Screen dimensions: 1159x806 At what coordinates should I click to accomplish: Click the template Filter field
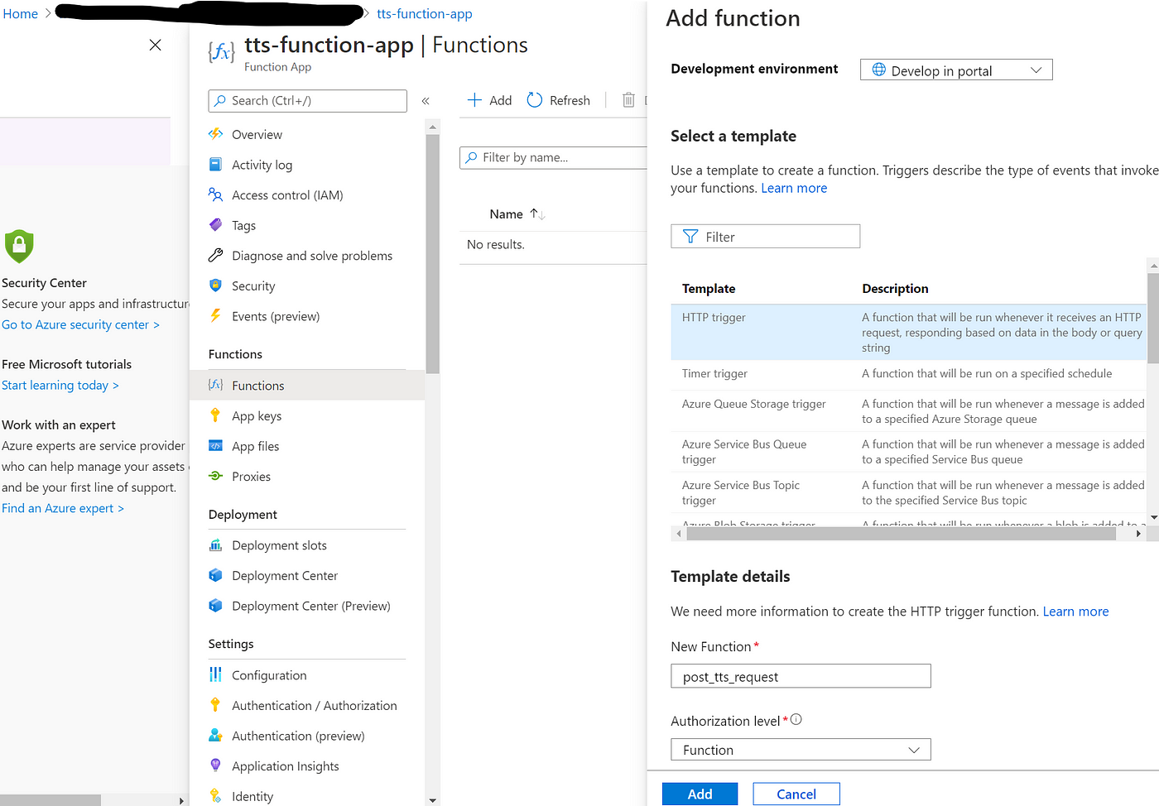click(765, 237)
